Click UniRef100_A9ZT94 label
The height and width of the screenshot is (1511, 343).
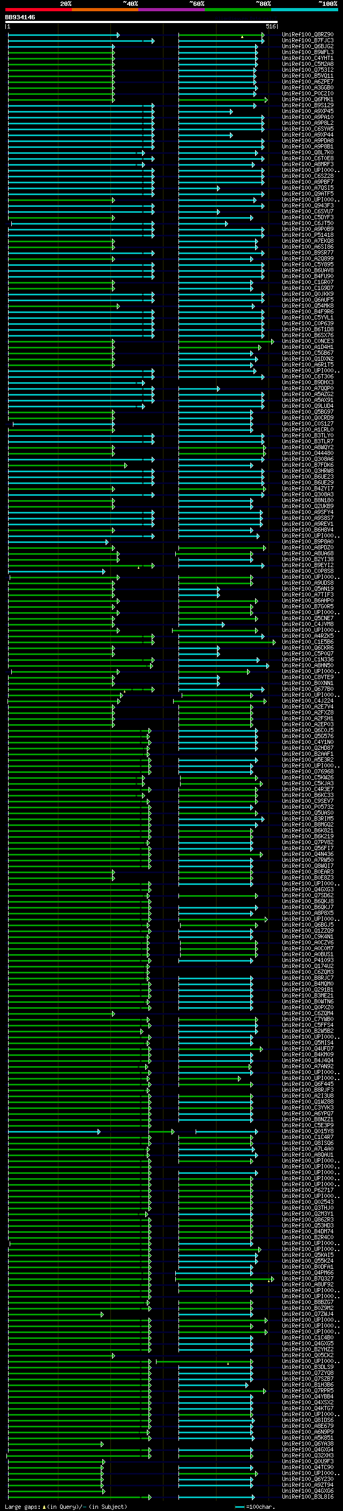click(308, 1485)
